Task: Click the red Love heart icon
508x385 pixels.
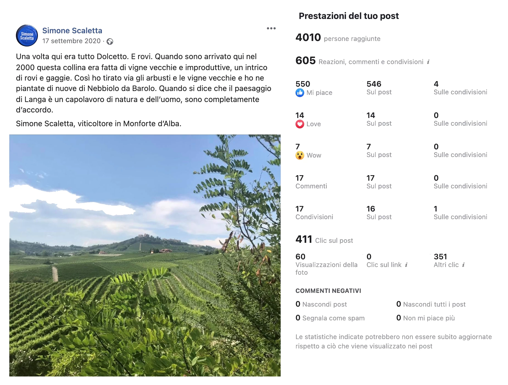Action: pos(300,124)
